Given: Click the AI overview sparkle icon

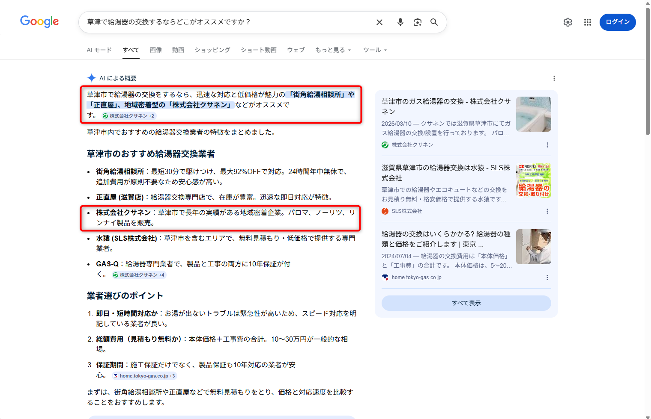Looking at the screenshot, I should click(91, 78).
